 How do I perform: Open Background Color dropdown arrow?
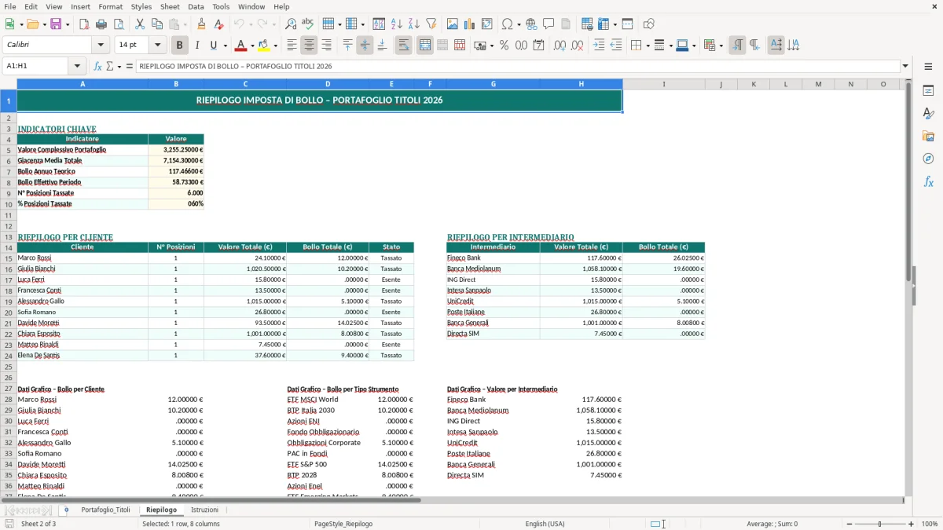(276, 46)
